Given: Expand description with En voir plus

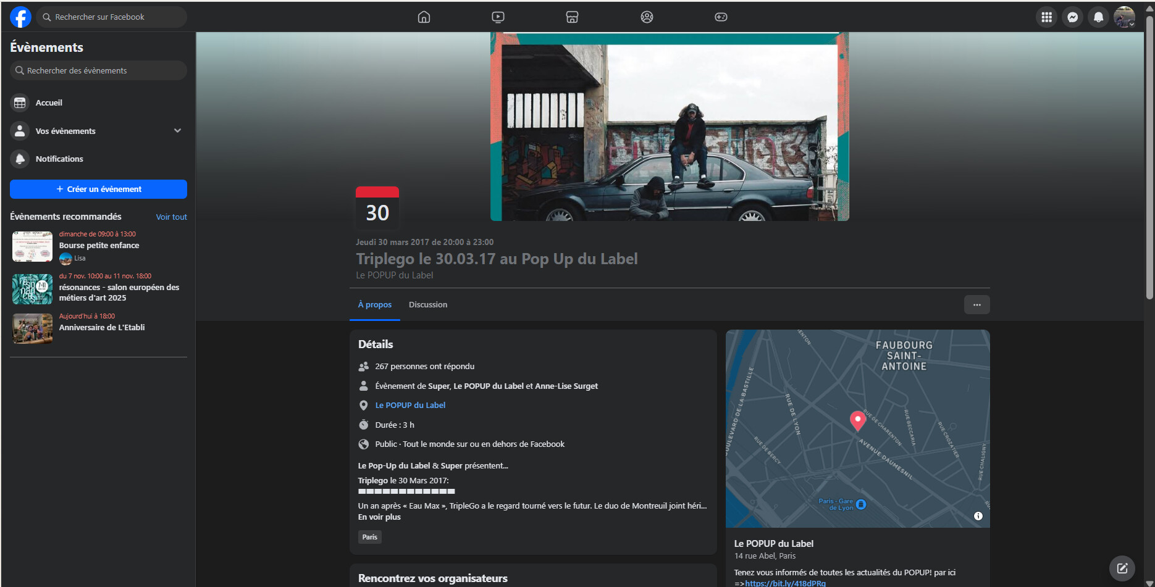Looking at the screenshot, I should pyautogui.click(x=379, y=517).
